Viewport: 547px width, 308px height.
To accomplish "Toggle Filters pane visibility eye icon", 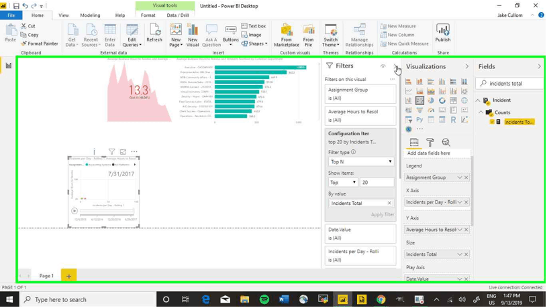I will click(383, 66).
